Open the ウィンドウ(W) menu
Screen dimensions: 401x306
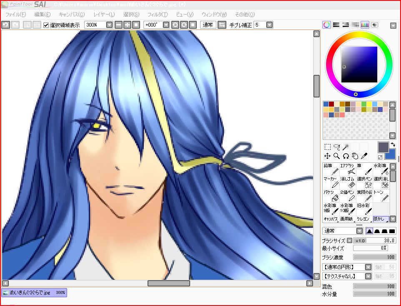(214, 14)
